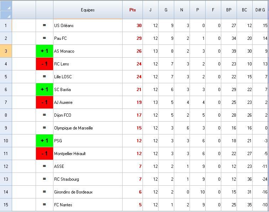
Task: Click the red -1 indicator for RC Lens
Action: pyautogui.click(x=45, y=64)
